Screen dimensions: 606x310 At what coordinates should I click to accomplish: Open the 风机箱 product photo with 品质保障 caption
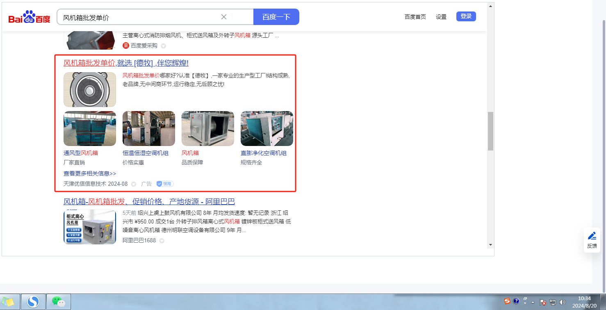coord(208,129)
